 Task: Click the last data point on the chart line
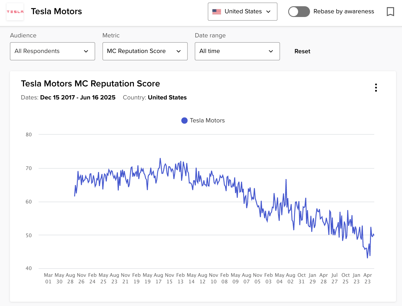coord(374,235)
